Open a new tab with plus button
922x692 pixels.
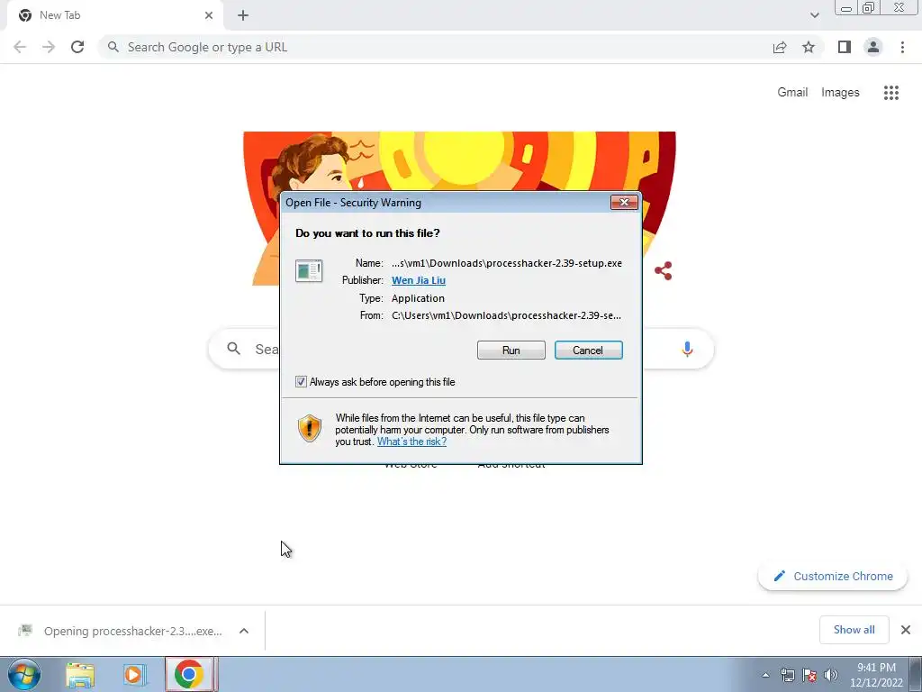[243, 15]
